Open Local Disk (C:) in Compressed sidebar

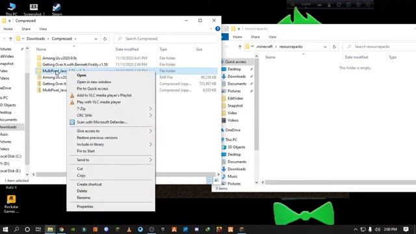click(10, 156)
